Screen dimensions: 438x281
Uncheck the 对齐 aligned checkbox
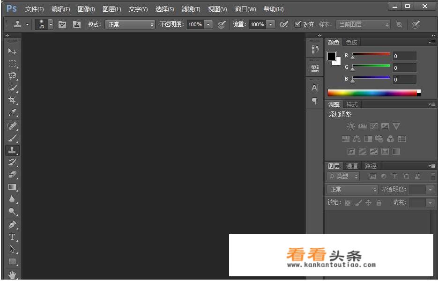coord(297,24)
